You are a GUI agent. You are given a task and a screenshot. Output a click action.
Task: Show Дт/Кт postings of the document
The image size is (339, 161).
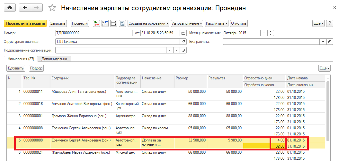[96, 23]
